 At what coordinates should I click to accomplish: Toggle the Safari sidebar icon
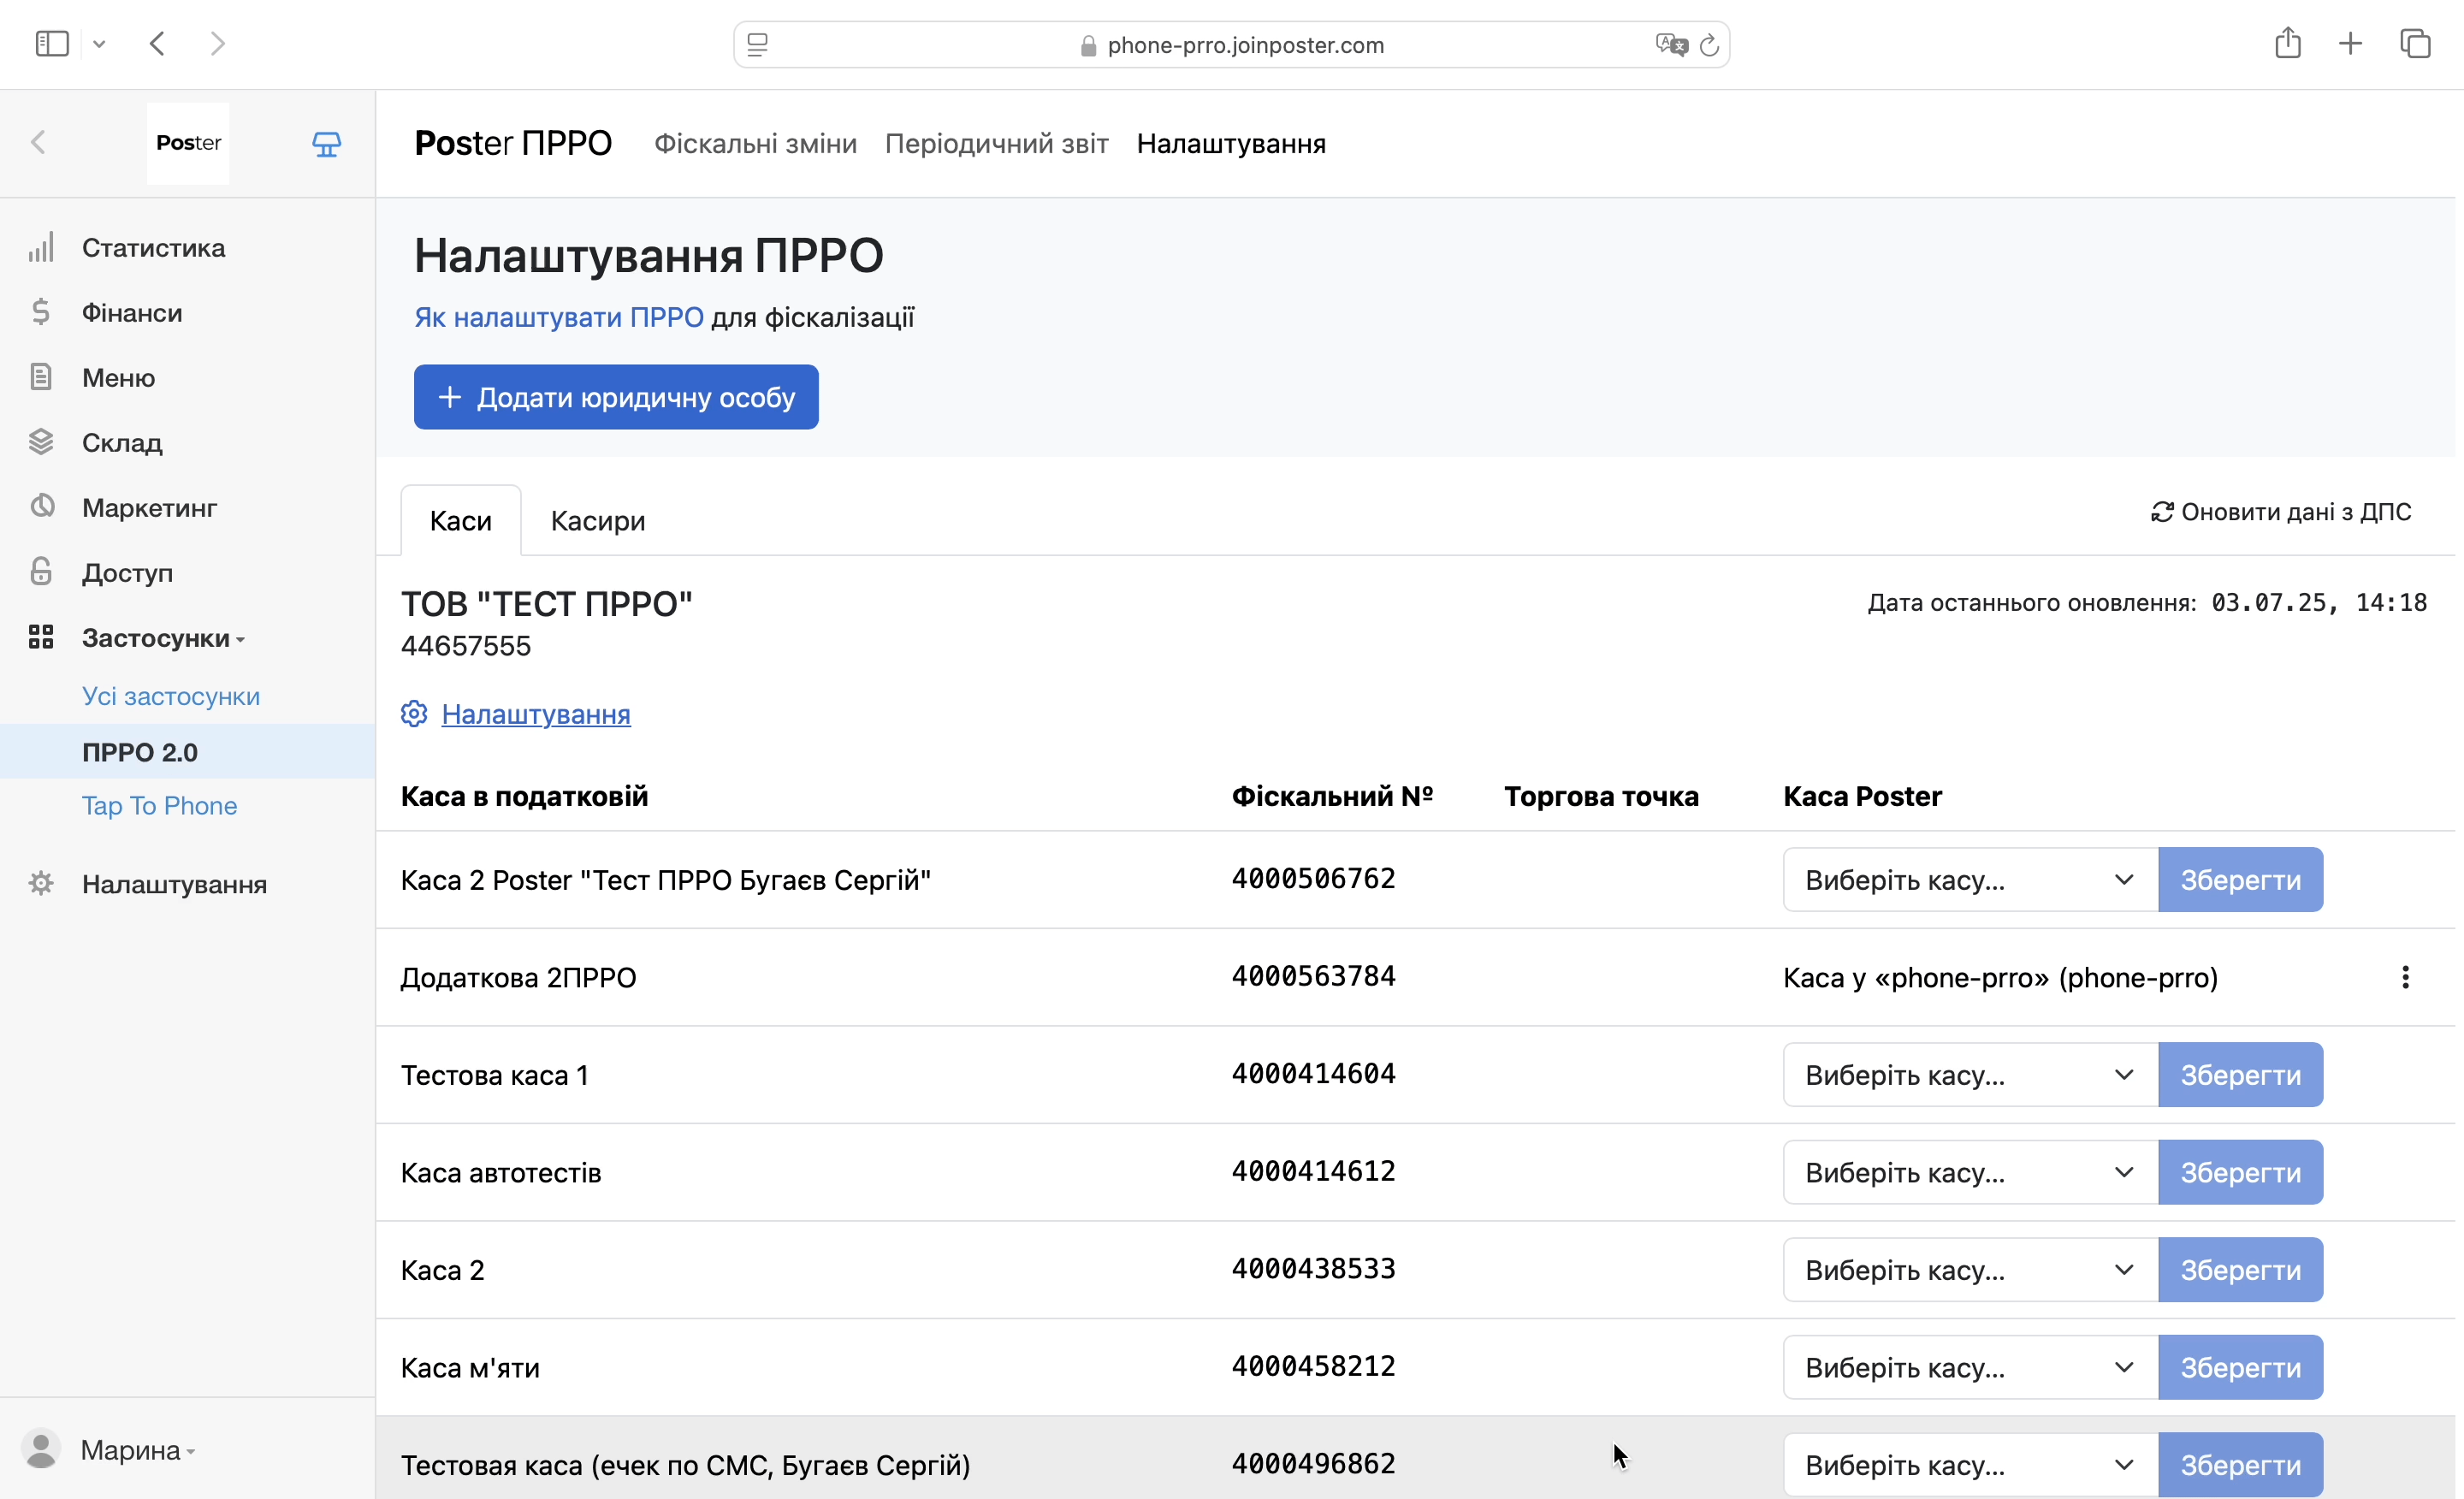pos(52,44)
